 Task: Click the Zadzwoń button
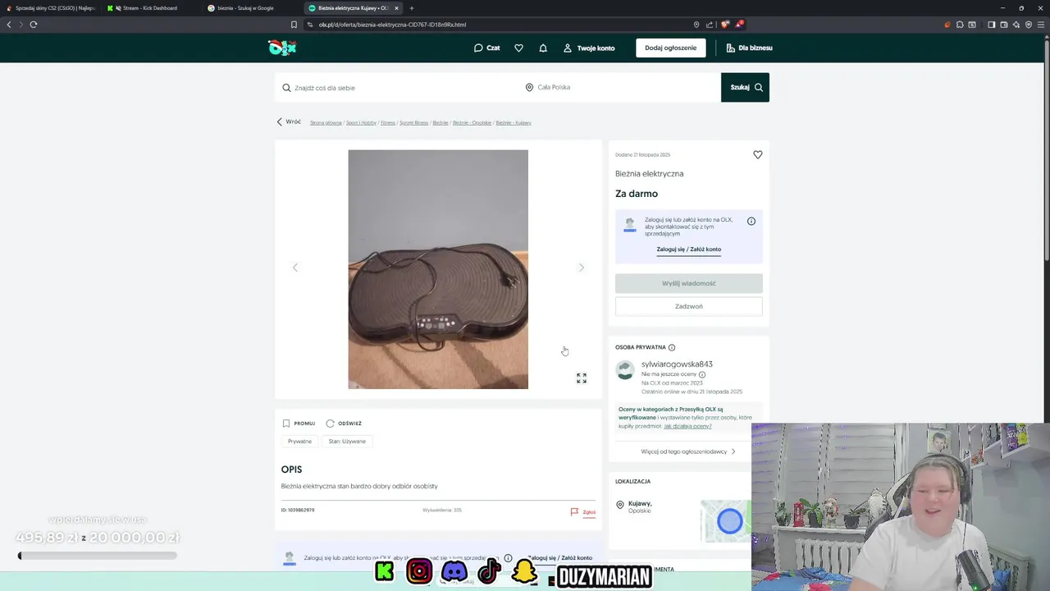(689, 306)
